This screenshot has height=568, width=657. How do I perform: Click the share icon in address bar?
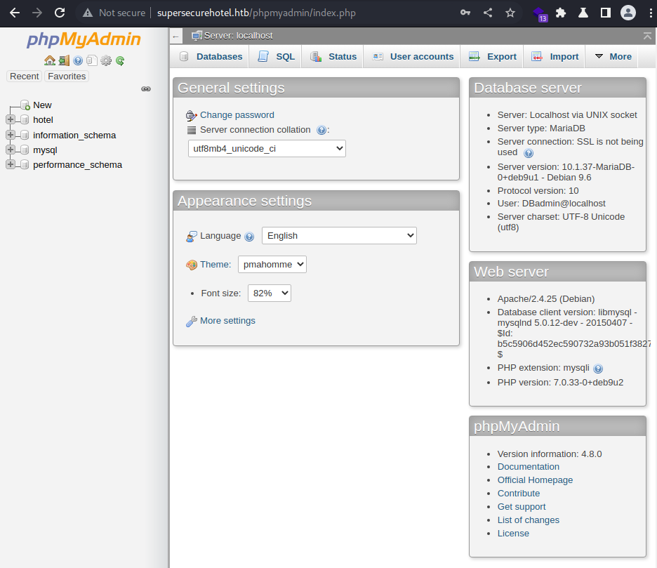pos(488,13)
